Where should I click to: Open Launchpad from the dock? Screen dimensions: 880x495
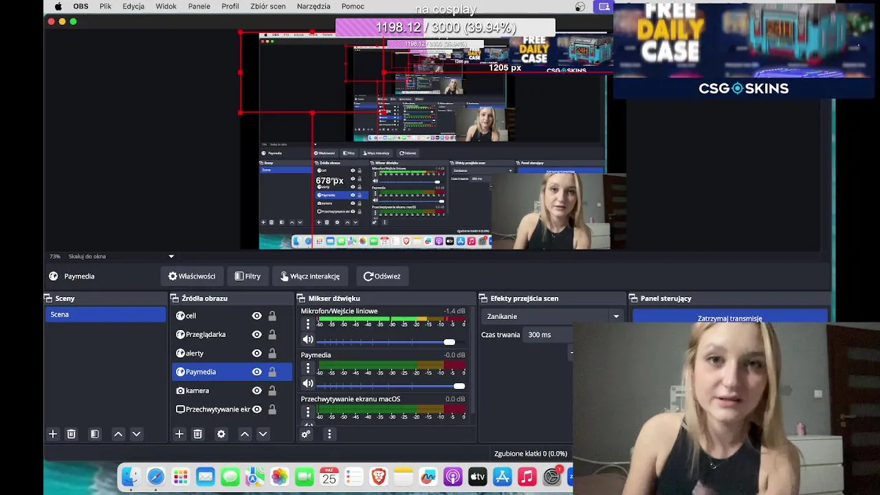point(180,476)
